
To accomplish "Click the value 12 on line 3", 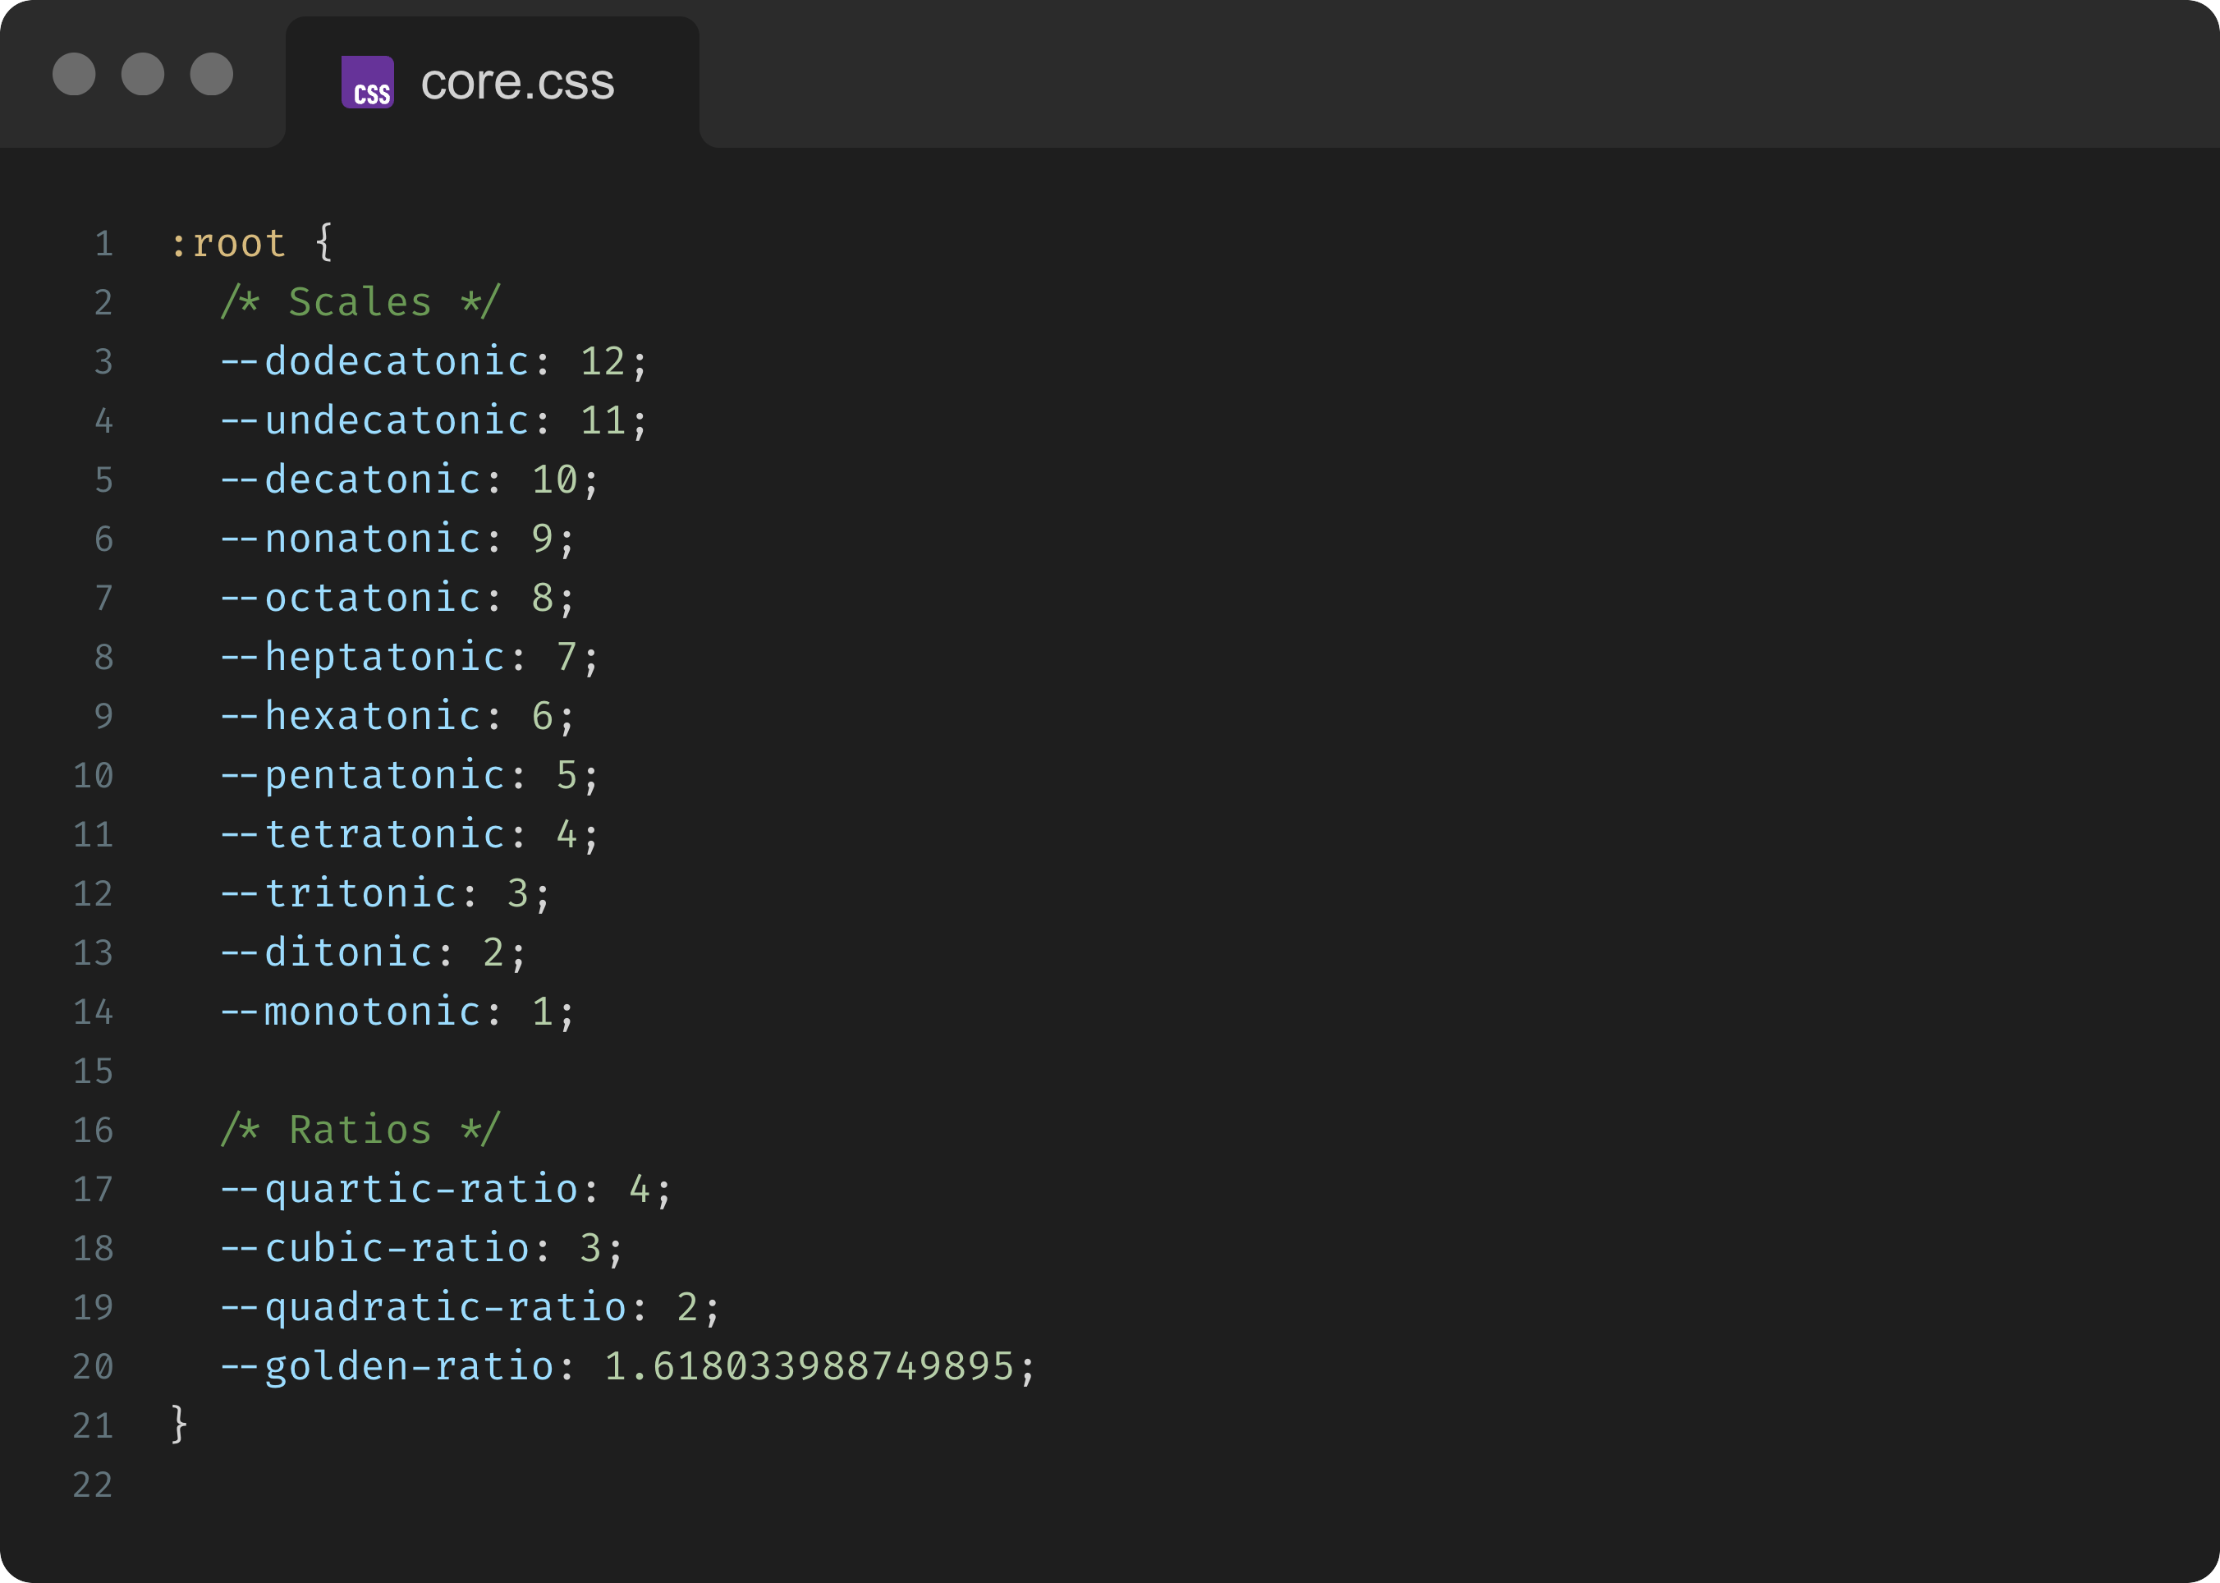I will (603, 361).
